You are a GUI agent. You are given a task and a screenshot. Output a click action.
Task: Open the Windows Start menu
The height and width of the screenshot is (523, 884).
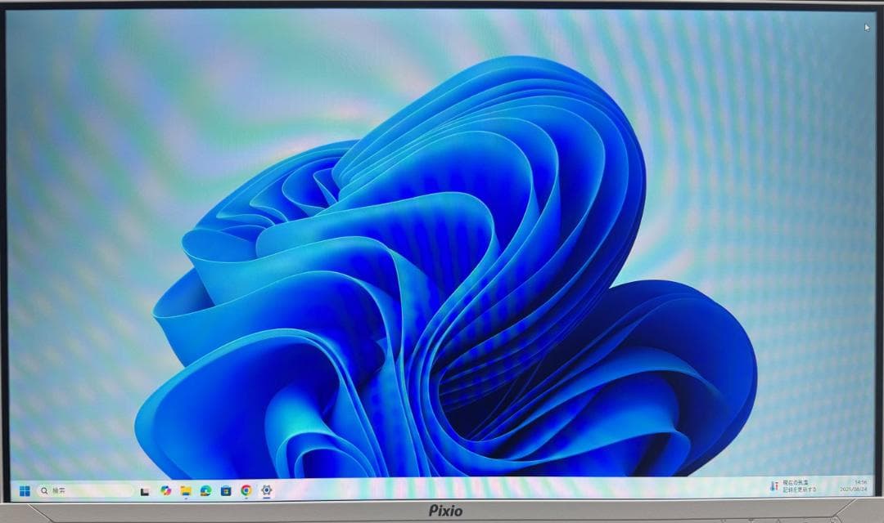tap(25, 491)
